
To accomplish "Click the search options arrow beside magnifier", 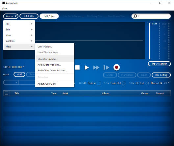I will click(139, 16).
